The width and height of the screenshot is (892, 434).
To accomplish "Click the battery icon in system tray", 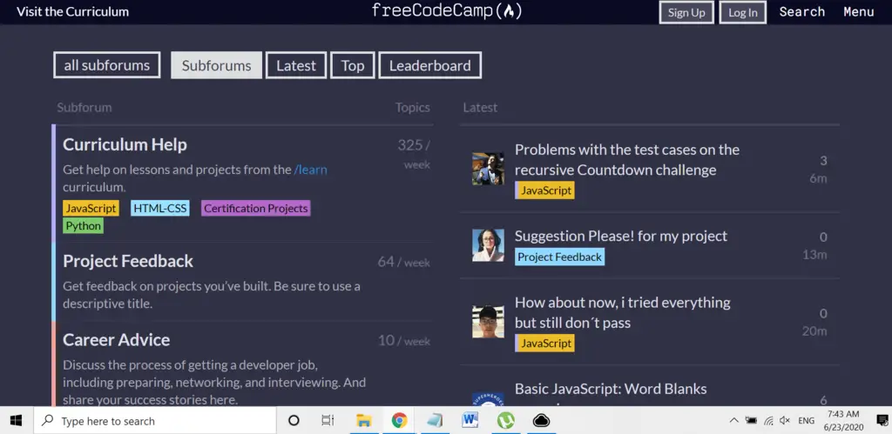I will 752,420.
